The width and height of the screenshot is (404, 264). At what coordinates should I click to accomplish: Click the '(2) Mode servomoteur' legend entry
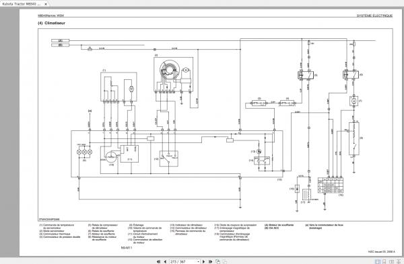[x=52, y=231]
